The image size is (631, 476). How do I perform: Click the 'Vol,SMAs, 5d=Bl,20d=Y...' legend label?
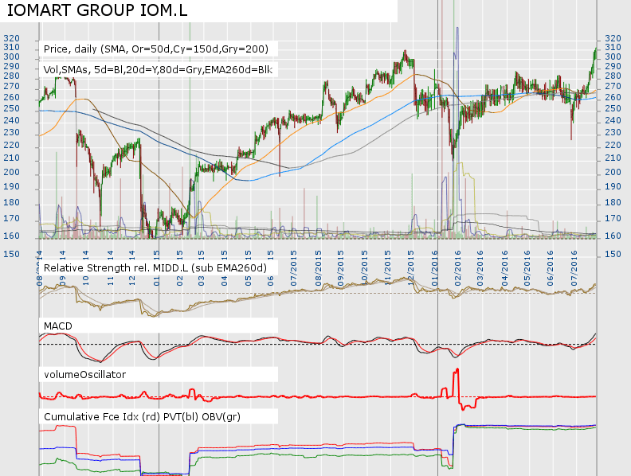click(158, 70)
